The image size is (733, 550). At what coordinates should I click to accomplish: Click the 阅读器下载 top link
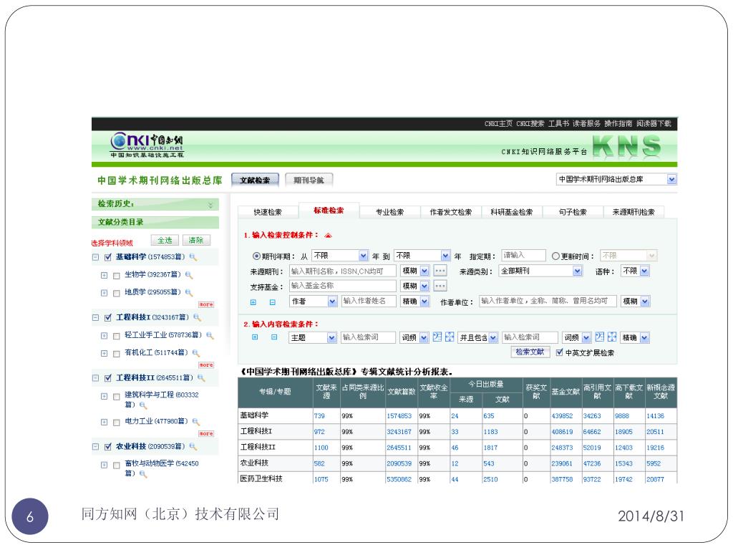pyautogui.click(x=654, y=124)
